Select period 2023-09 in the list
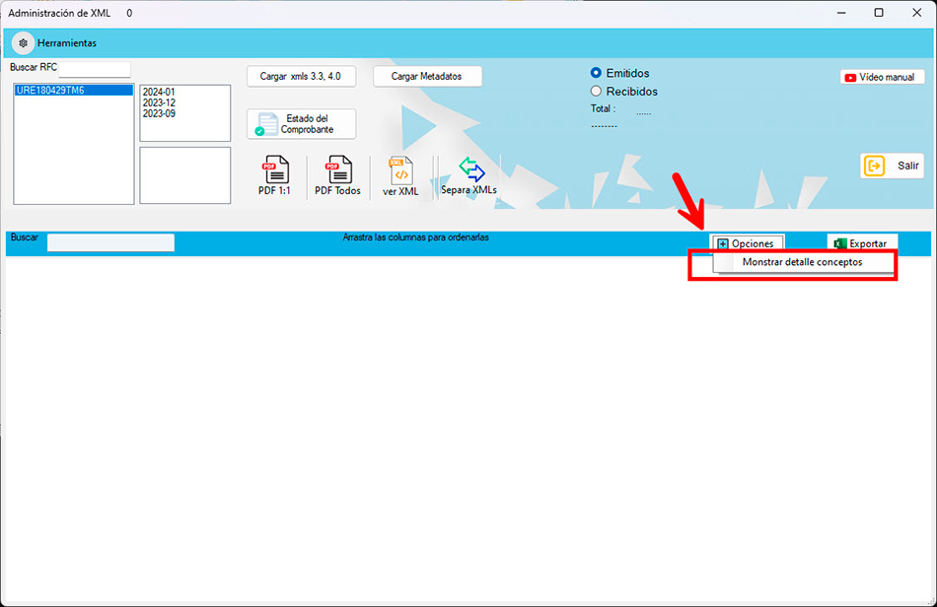This screenshot has height=607, width=937. [x=159, y=113]
